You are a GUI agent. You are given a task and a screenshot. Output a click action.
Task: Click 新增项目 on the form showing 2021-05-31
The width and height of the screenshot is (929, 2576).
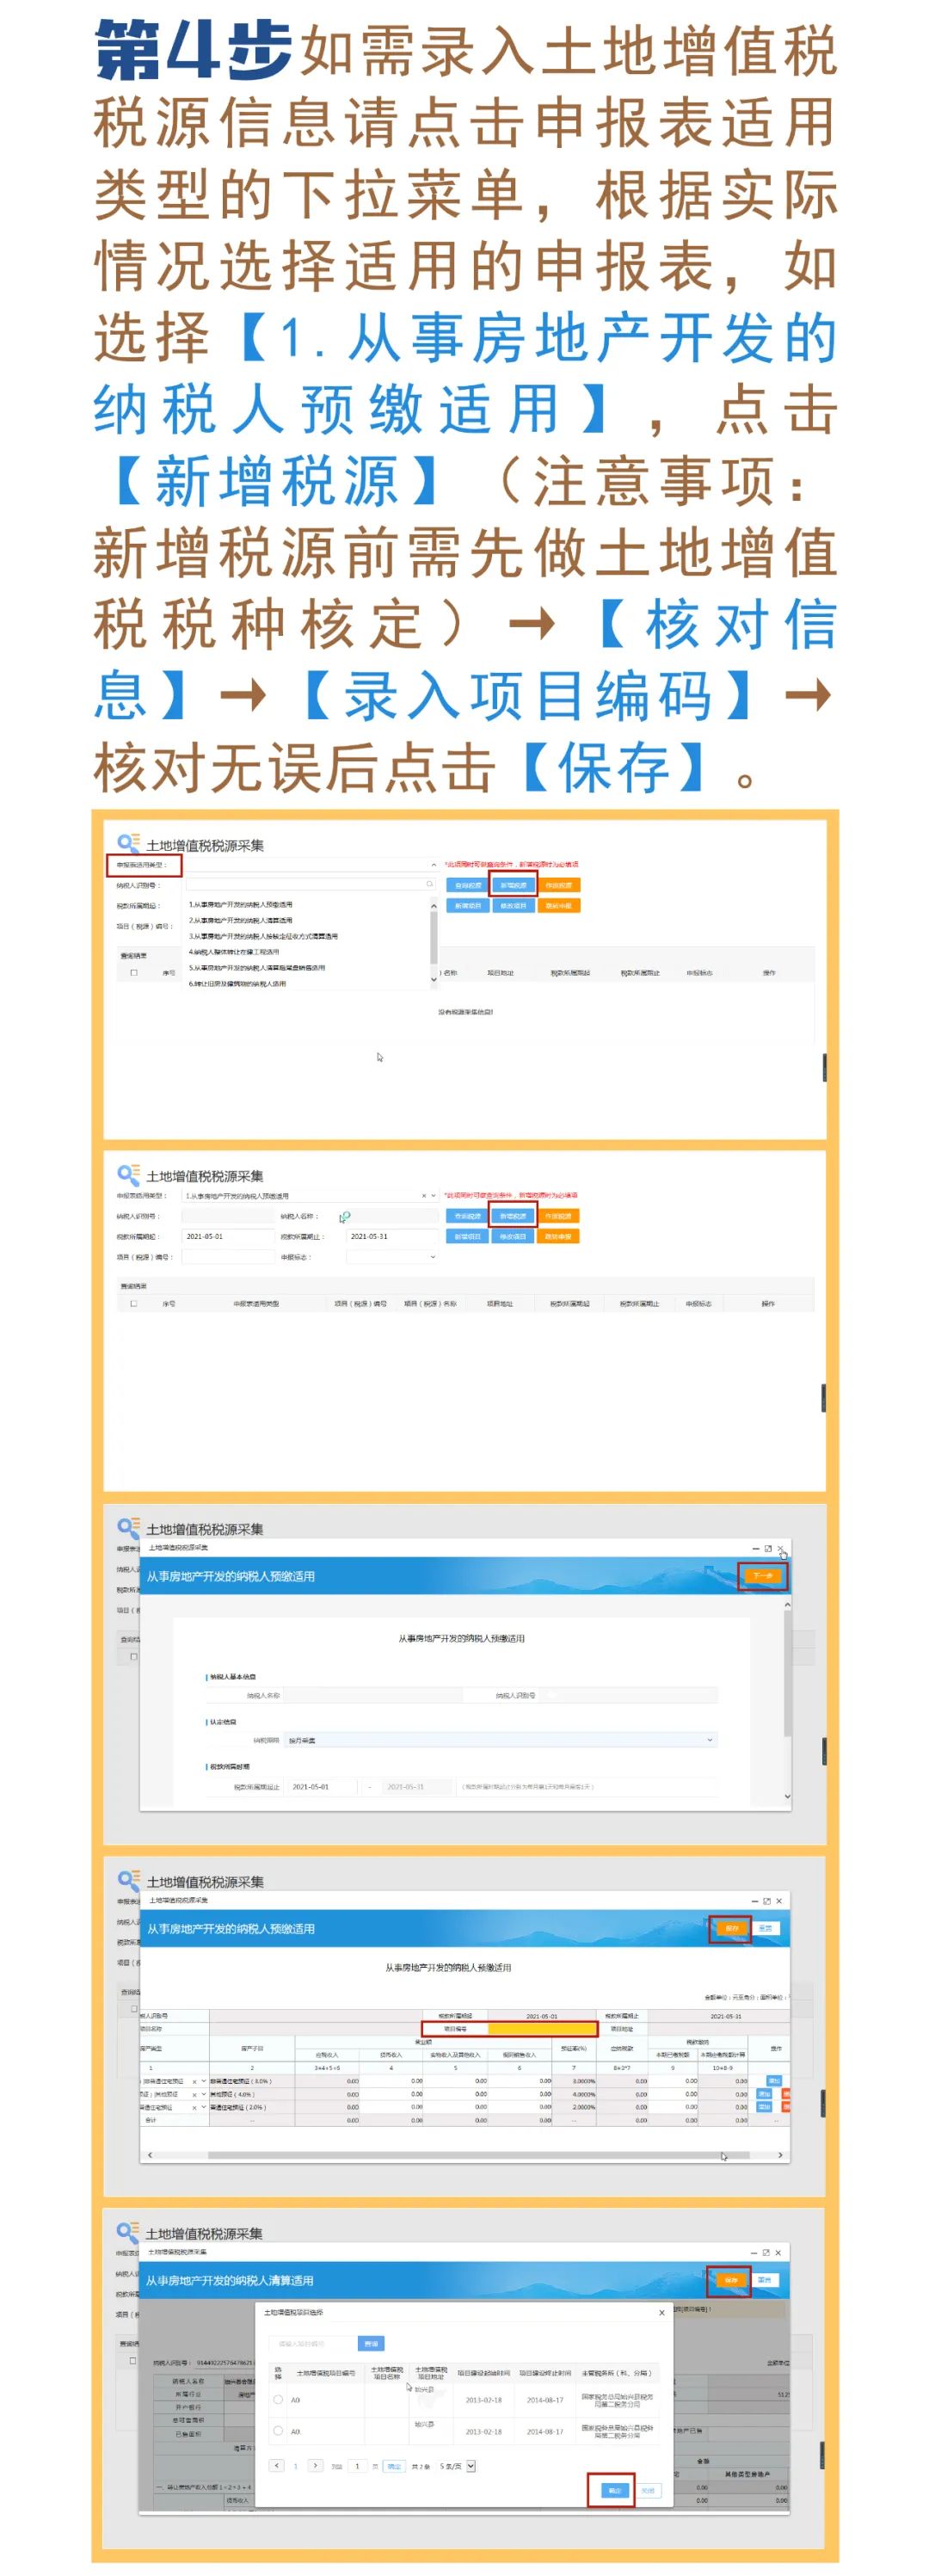pos(467,1236)
